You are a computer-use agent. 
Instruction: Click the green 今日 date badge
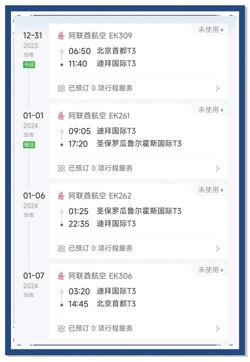click(29, 65)
